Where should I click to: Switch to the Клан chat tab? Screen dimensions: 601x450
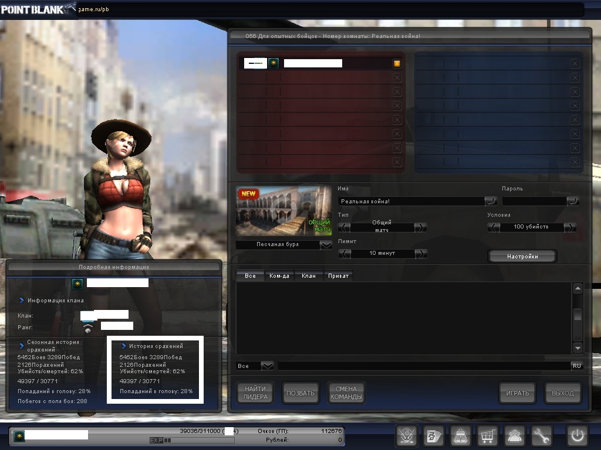pos(309,276)
